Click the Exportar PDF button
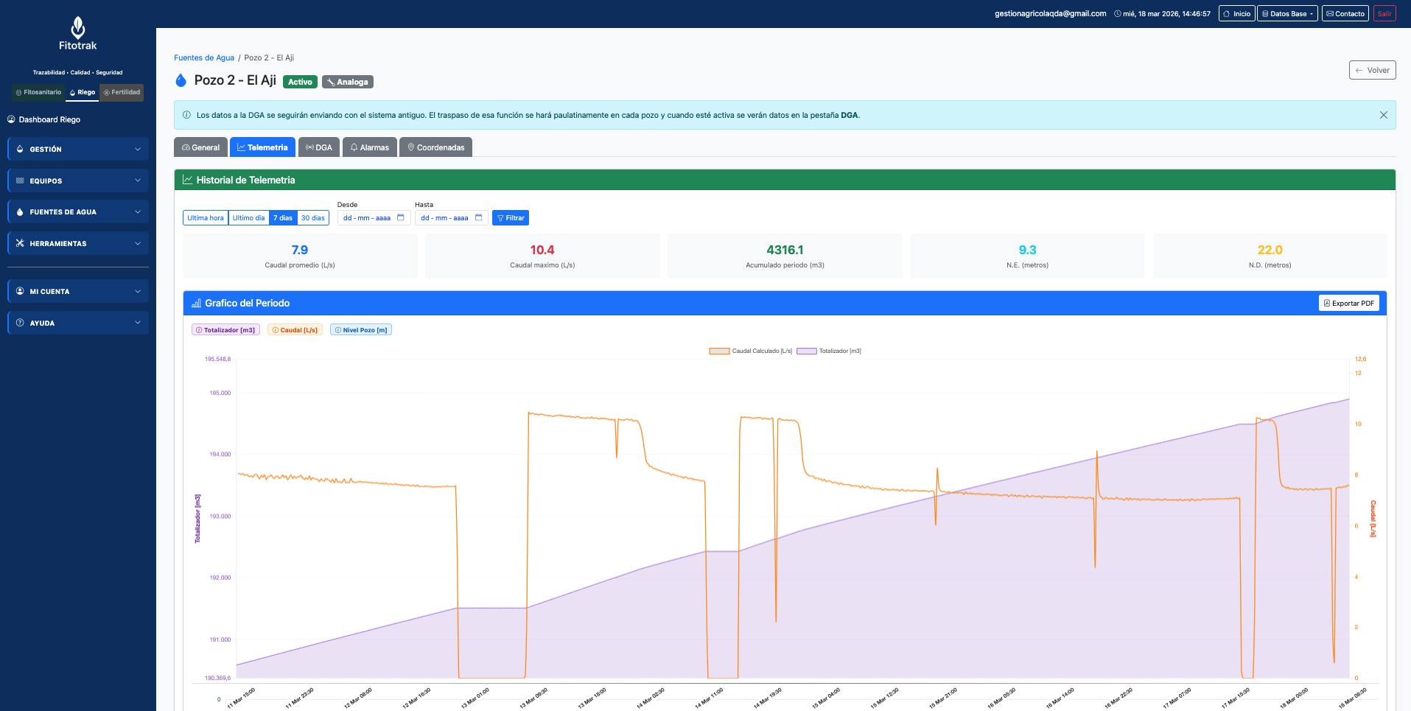Image resolution: width=1411 pixels, height=711 pixels. (1348, 303)
